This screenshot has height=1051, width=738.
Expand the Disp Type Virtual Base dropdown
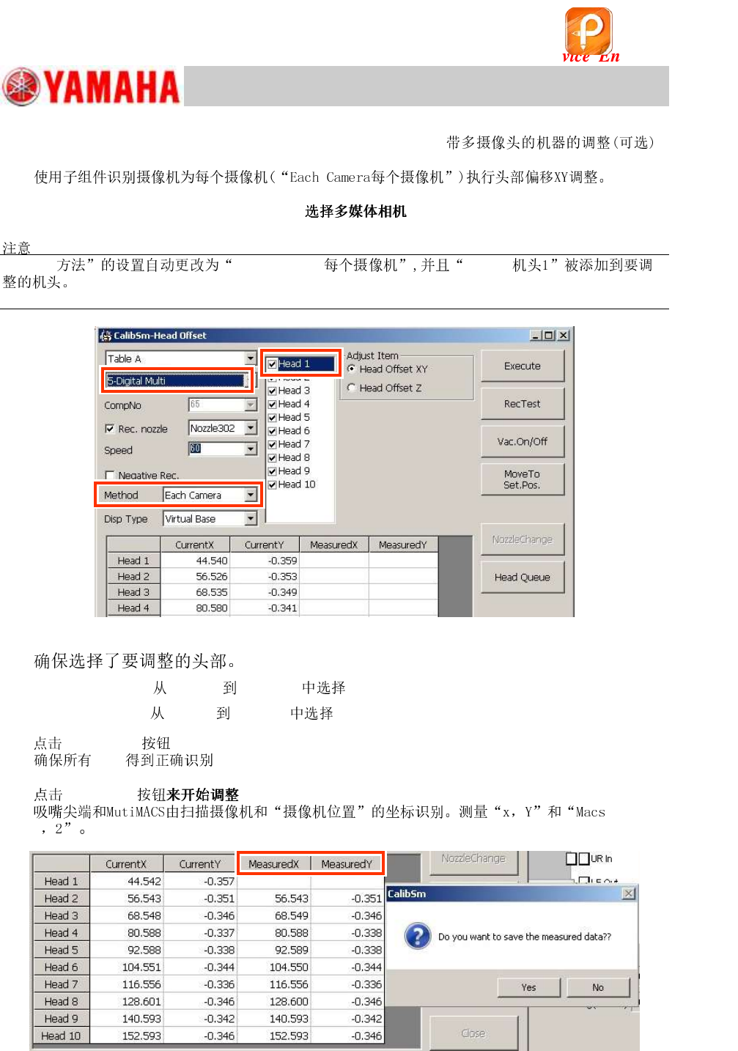click(251, 518)
